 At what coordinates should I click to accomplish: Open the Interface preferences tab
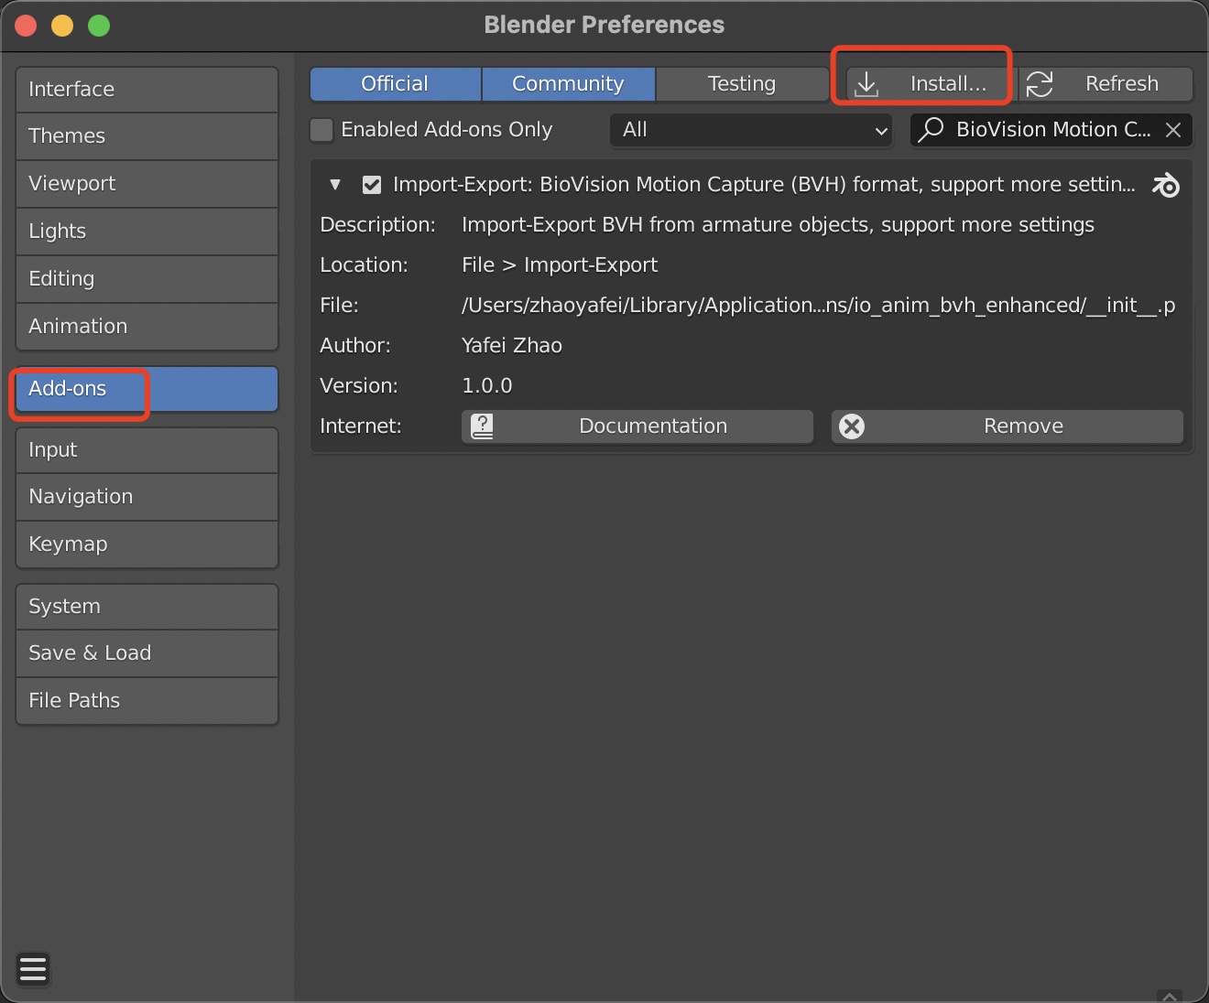coord(147,90)
